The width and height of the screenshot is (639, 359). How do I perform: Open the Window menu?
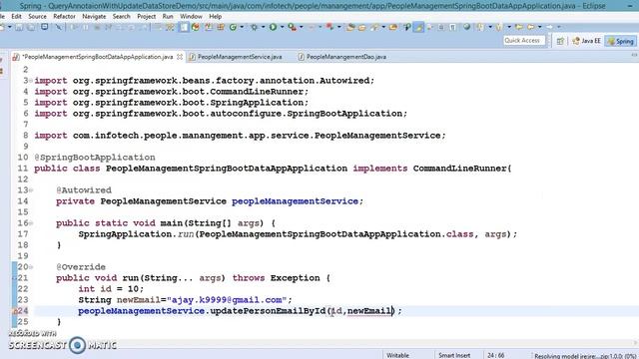[x=191, y=17]
